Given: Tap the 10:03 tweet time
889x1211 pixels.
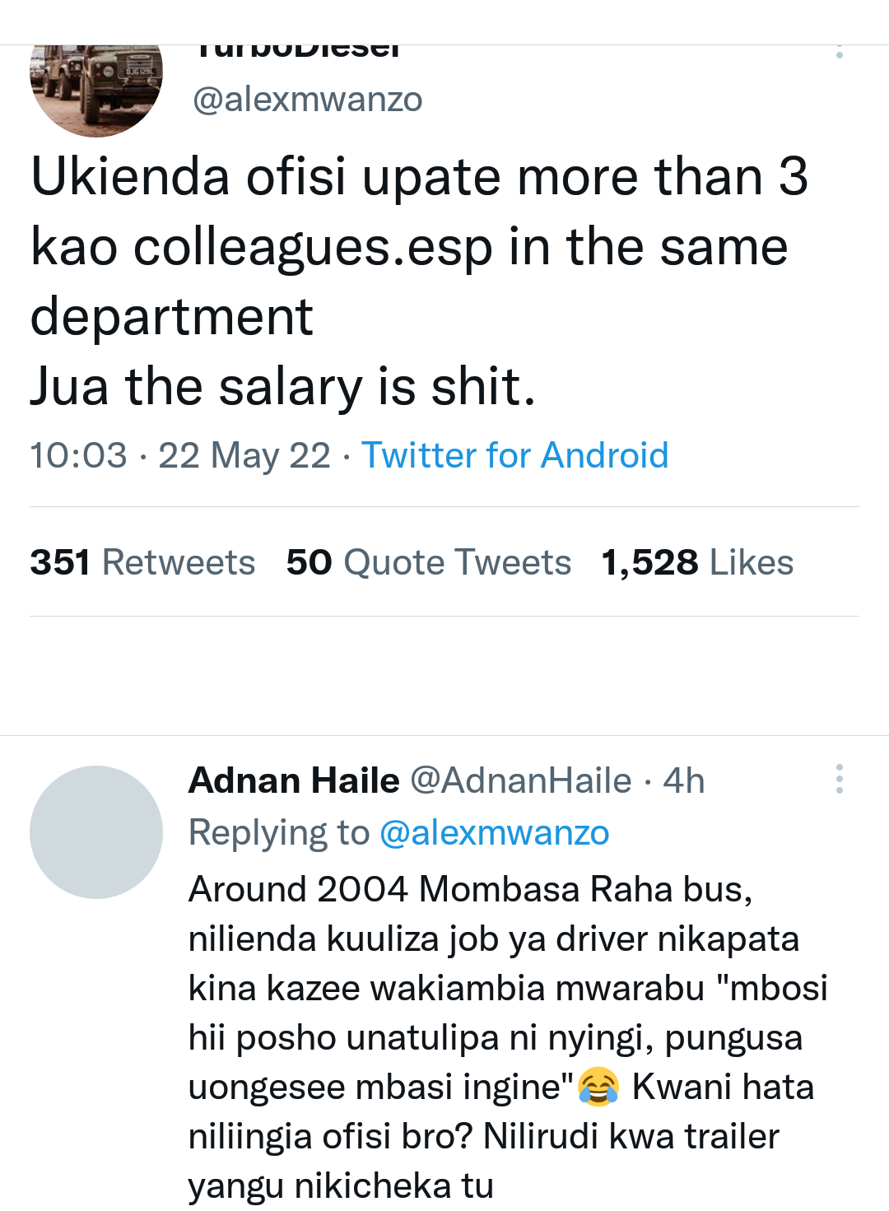Looking at the screenshot, I should (x=79, y=455).
